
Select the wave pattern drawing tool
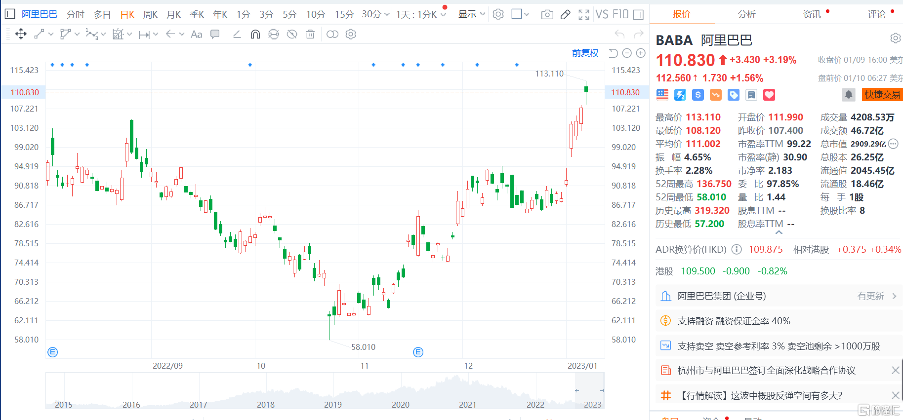click(x=91, y=34)
